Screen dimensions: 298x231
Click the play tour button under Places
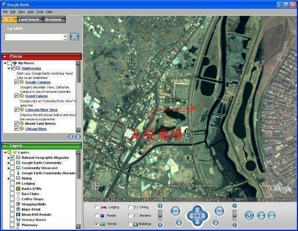[70, 137]
